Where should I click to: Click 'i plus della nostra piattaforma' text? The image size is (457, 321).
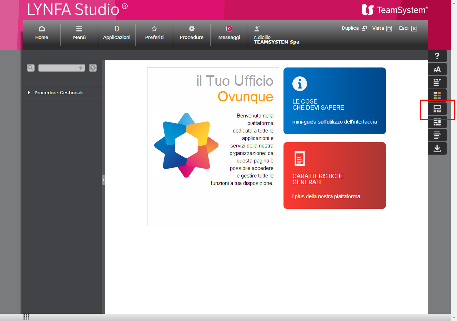326,196
